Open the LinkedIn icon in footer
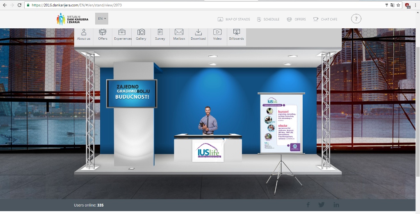This screenshot has height=214, width=420. 336,205
